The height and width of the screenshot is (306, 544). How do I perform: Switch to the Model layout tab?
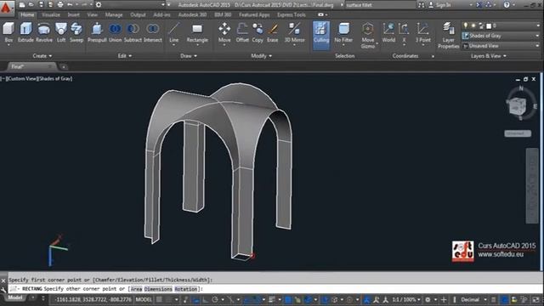[15, 297]
